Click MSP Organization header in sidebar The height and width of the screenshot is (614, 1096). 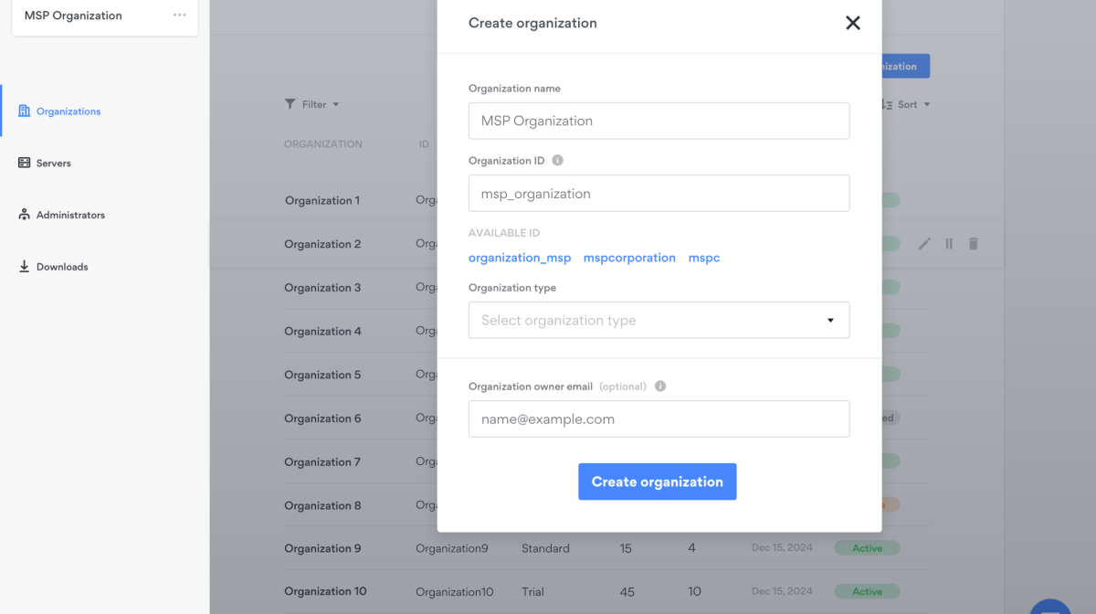73,16
